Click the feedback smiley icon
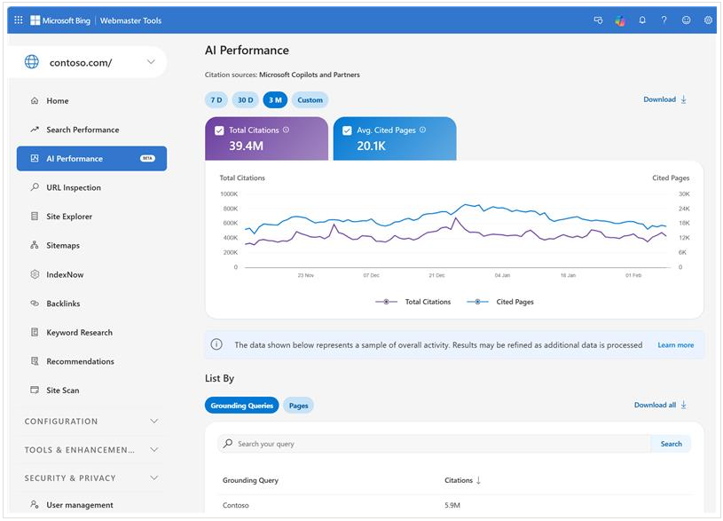Screen dimensions: 723x521 pos(686,20)
